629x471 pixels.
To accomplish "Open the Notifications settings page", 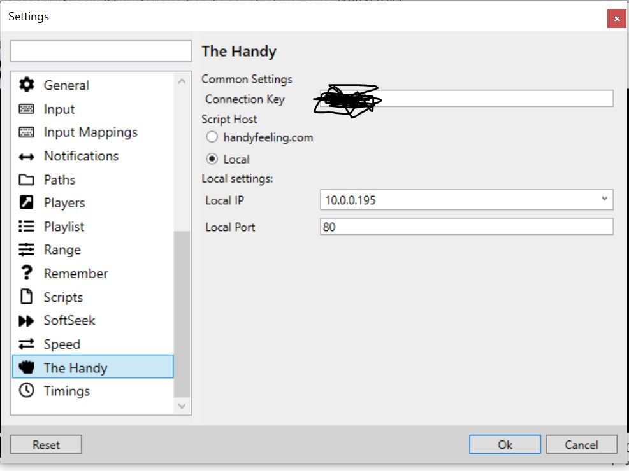I will coord(93,156).
